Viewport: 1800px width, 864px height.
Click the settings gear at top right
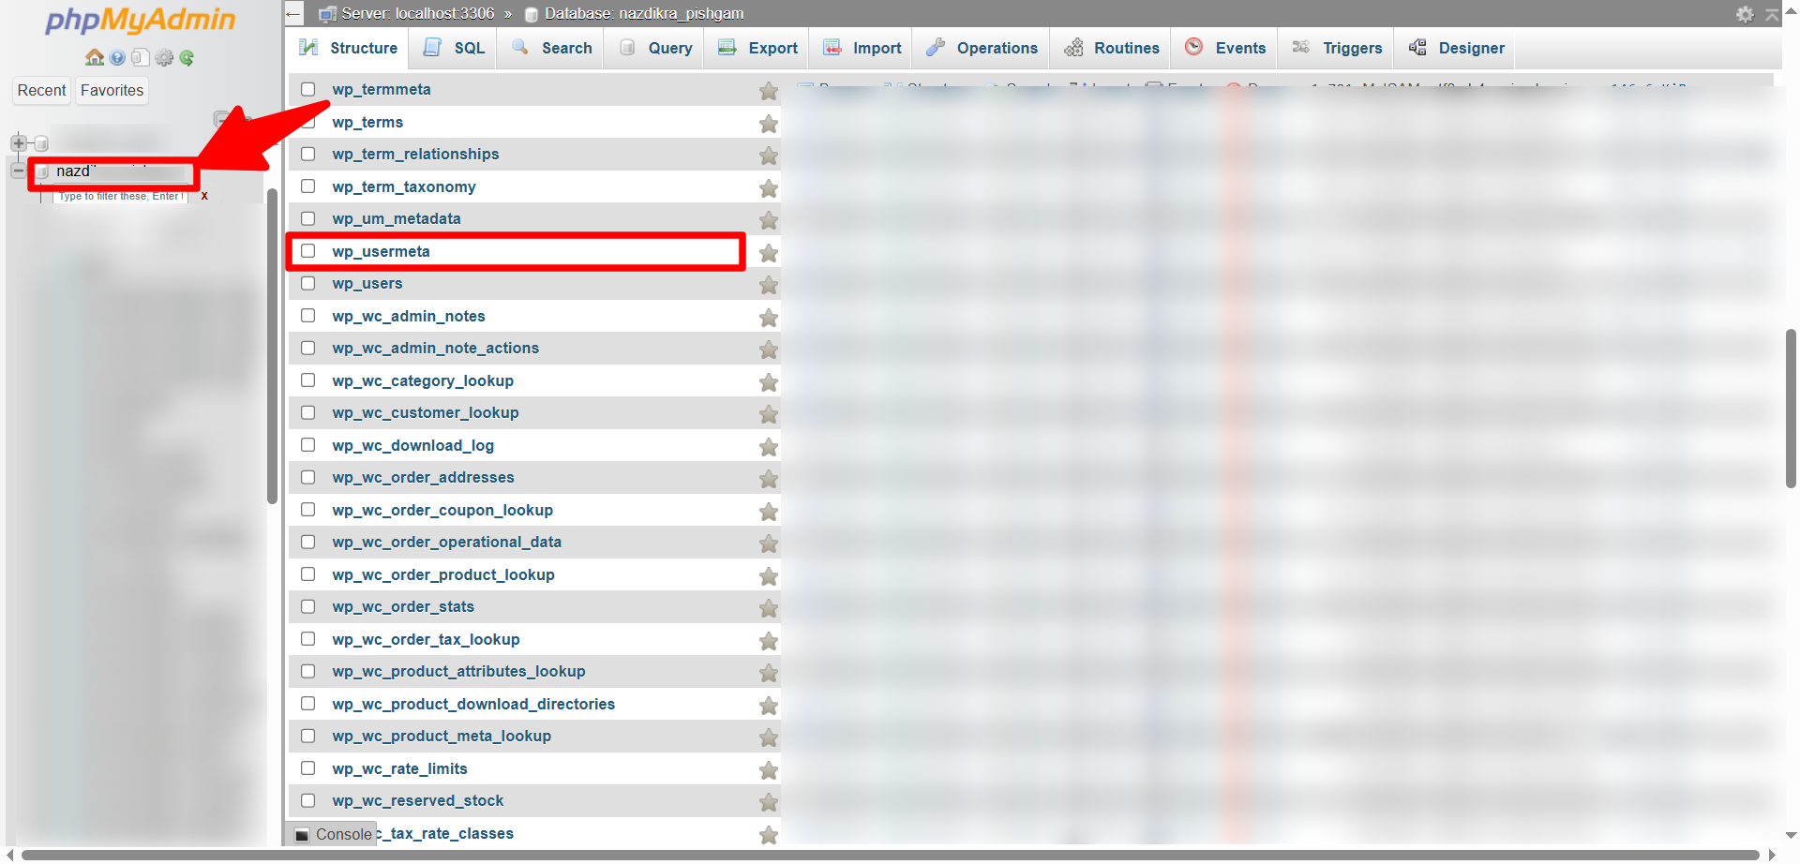[1745, 14]
